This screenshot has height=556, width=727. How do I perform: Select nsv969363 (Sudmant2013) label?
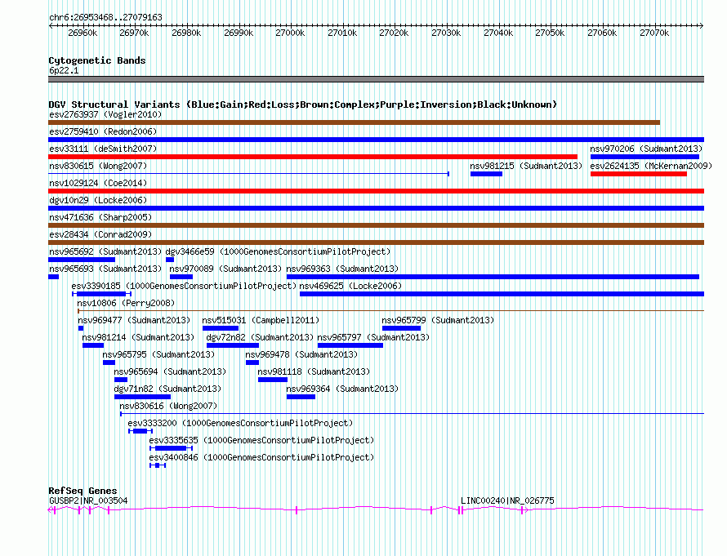click(342, 269)
